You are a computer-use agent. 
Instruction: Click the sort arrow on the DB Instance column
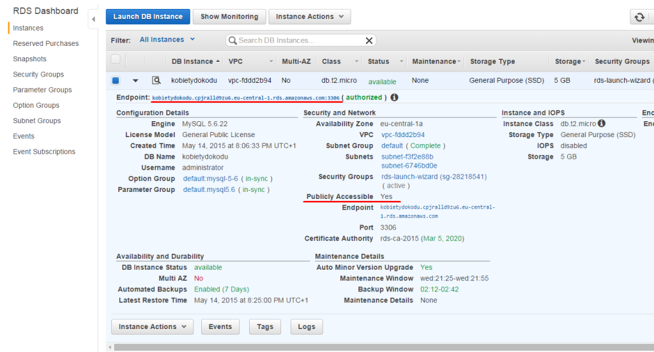pyautogui.click(x=218, y=61)
